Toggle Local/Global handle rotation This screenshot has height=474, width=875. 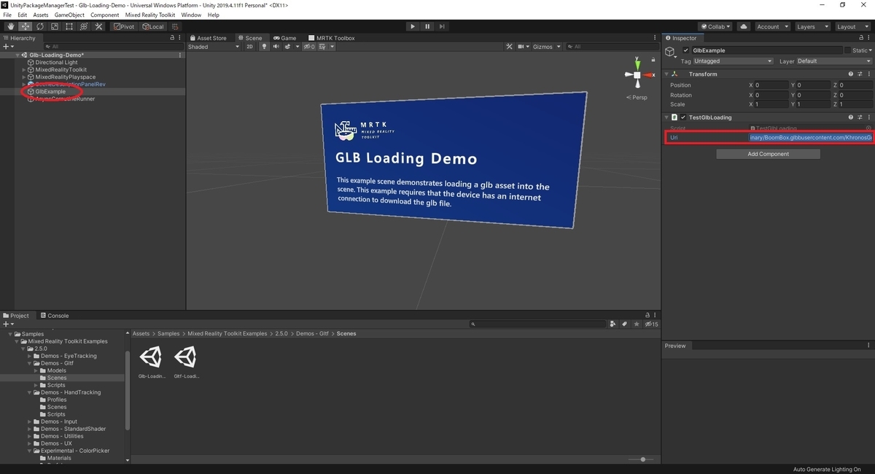(153, 27)
